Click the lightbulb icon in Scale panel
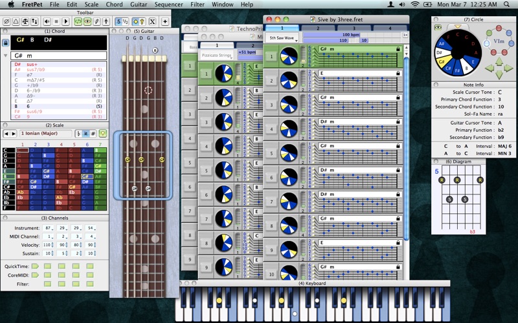 103,134
